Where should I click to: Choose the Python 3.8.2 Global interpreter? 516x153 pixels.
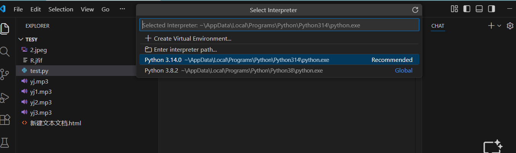click(233, 71)
